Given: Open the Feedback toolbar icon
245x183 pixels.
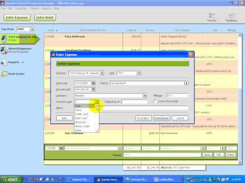Looking at the screenshot, I should tap(231, 17).
